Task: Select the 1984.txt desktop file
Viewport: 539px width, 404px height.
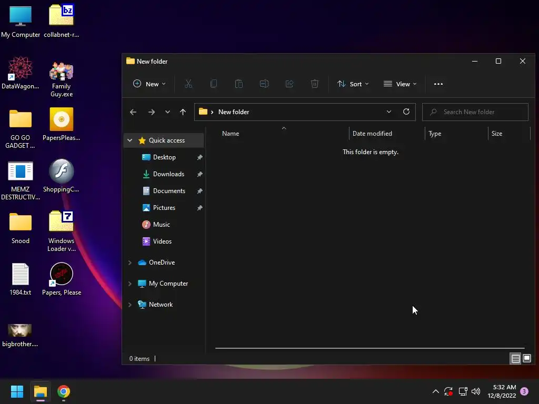Action: [21, 279]
